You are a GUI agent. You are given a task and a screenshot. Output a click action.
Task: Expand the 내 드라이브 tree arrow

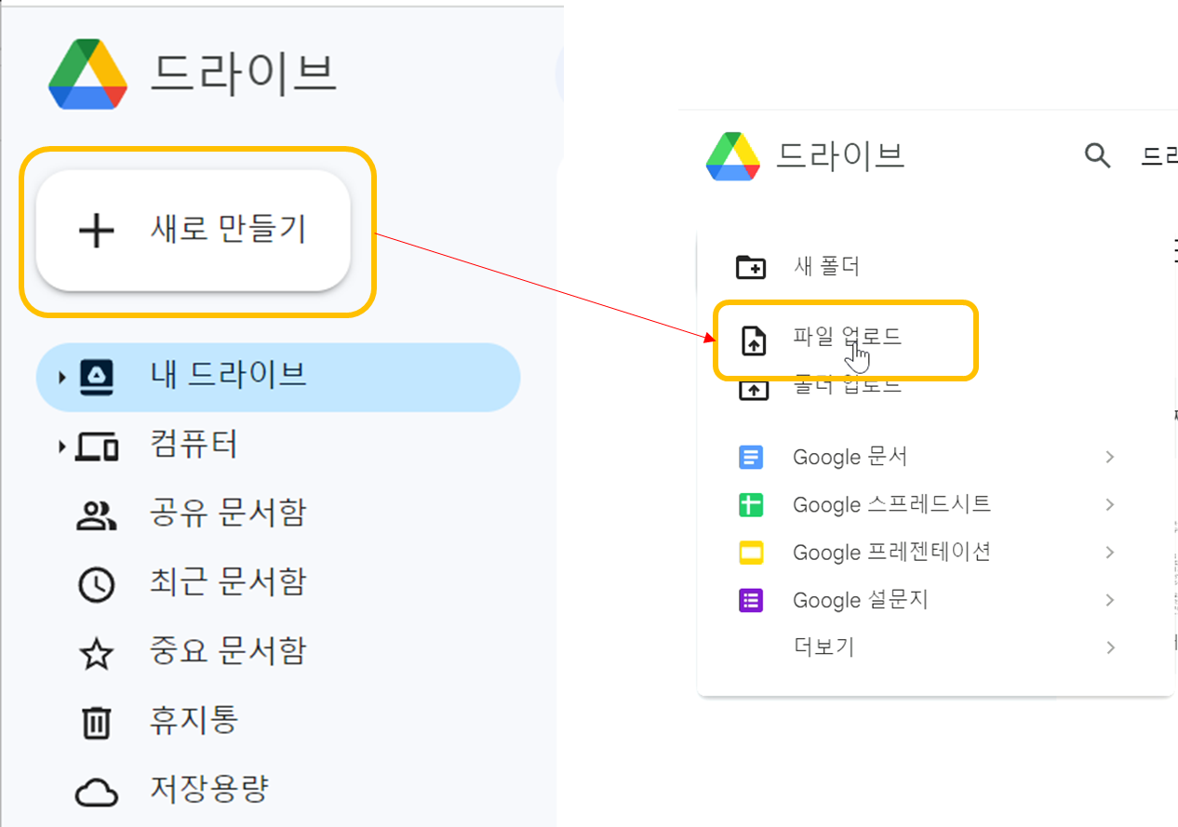[x=61, y=377]
